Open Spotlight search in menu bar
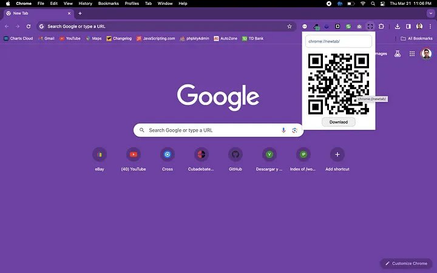Image resolution: width=437 pixels, height=273 pixels. coord(373,4)
